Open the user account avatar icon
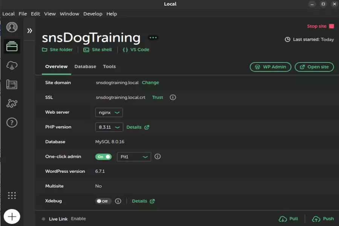The height and width of the screenshot is (226, 339). (12, 27)
